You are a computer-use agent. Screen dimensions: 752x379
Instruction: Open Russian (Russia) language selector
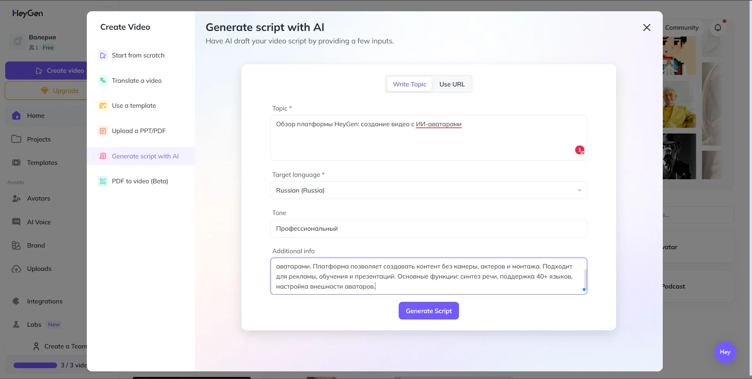click(x=429, y=190)
